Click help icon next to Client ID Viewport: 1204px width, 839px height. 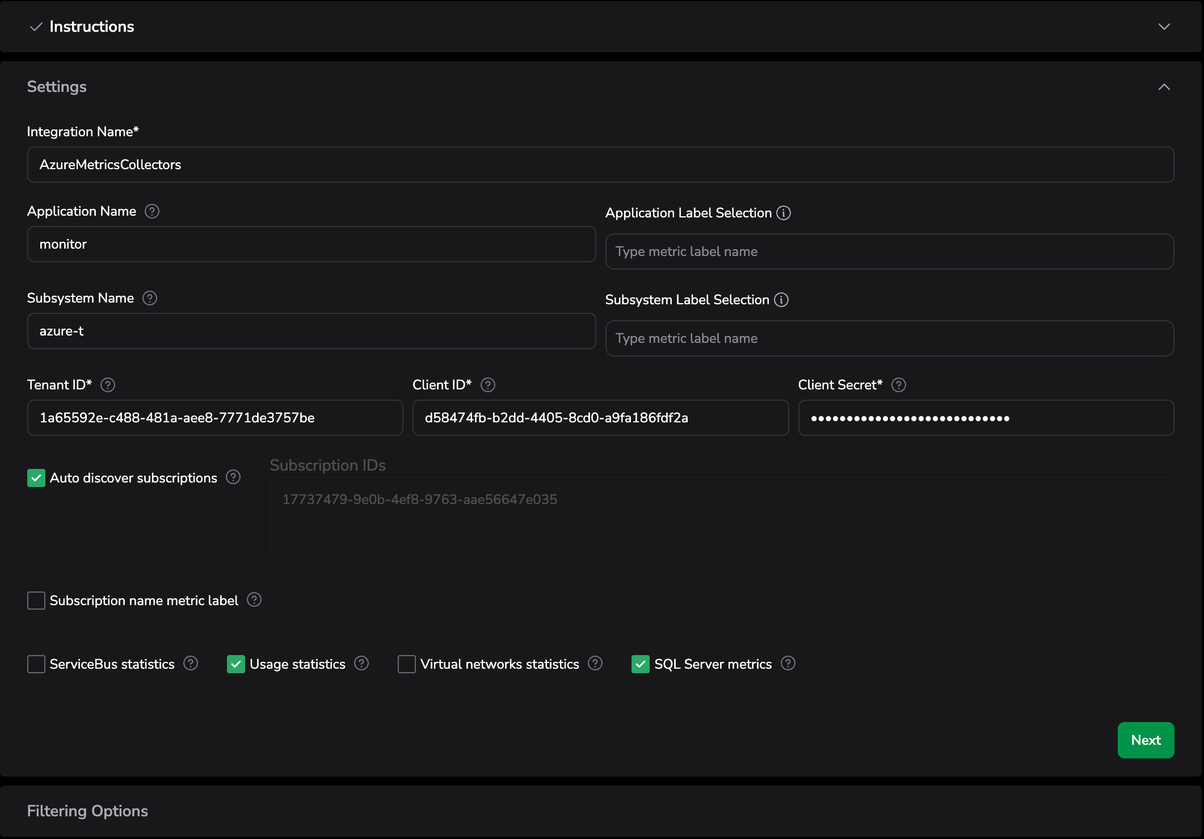coord(488,385)
